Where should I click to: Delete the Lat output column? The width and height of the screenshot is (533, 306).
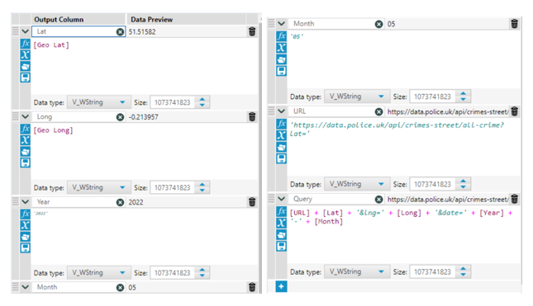(252, 31)
